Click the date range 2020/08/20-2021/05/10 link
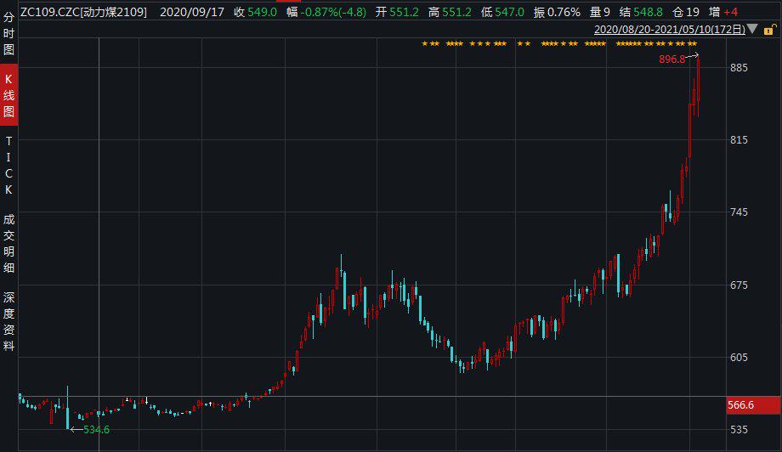782x452 pixels. [670, 30]
